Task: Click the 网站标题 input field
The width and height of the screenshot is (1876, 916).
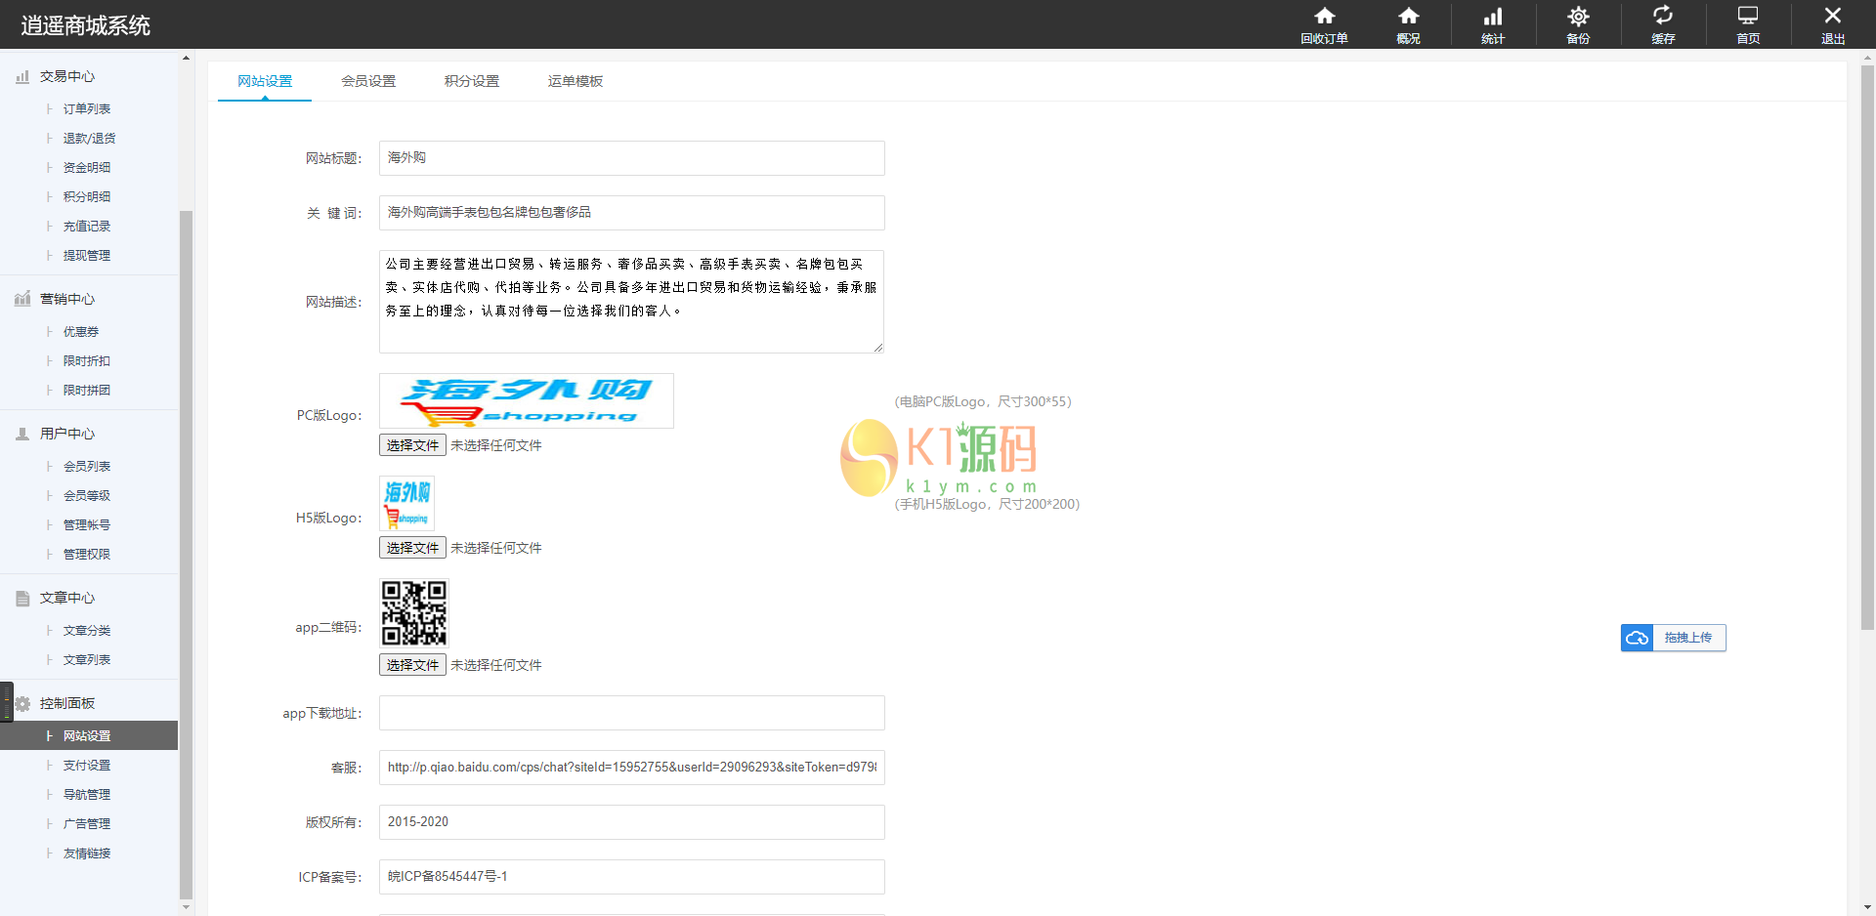Action: tap(632, 158)
